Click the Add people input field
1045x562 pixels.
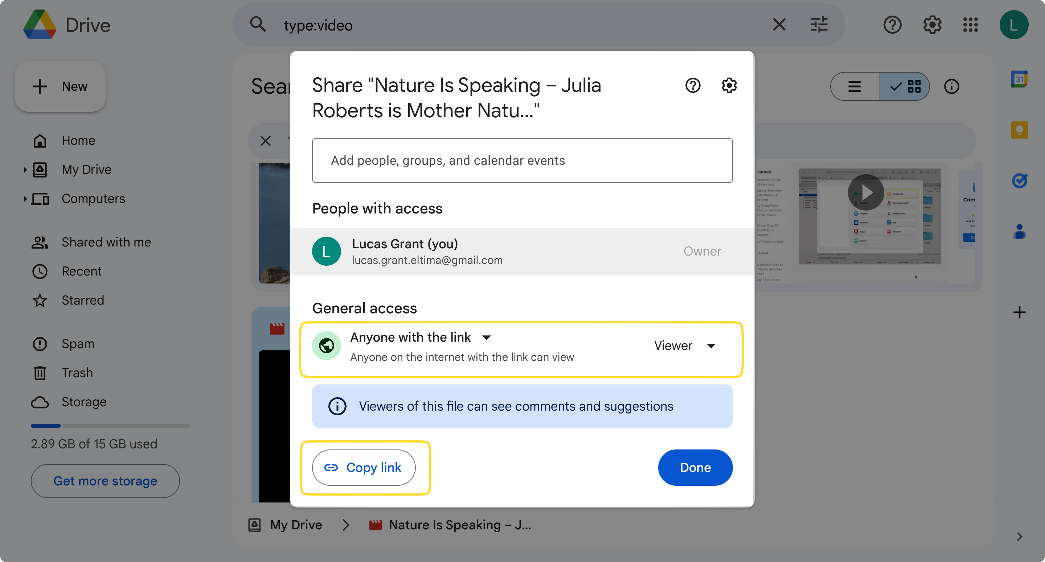click(x=522, y=160)
